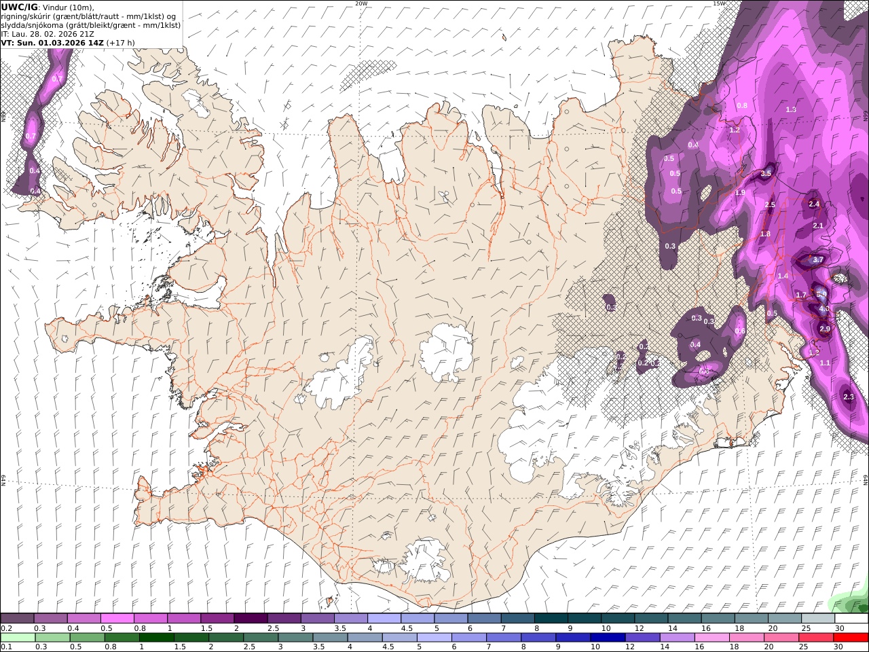Click the 3.5 precipitation value on the map
Viewport: 869px width, 652px height.
[766, 174]
